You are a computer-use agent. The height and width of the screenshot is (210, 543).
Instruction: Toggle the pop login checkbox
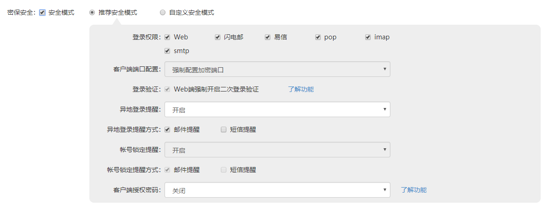coord(318,38)
